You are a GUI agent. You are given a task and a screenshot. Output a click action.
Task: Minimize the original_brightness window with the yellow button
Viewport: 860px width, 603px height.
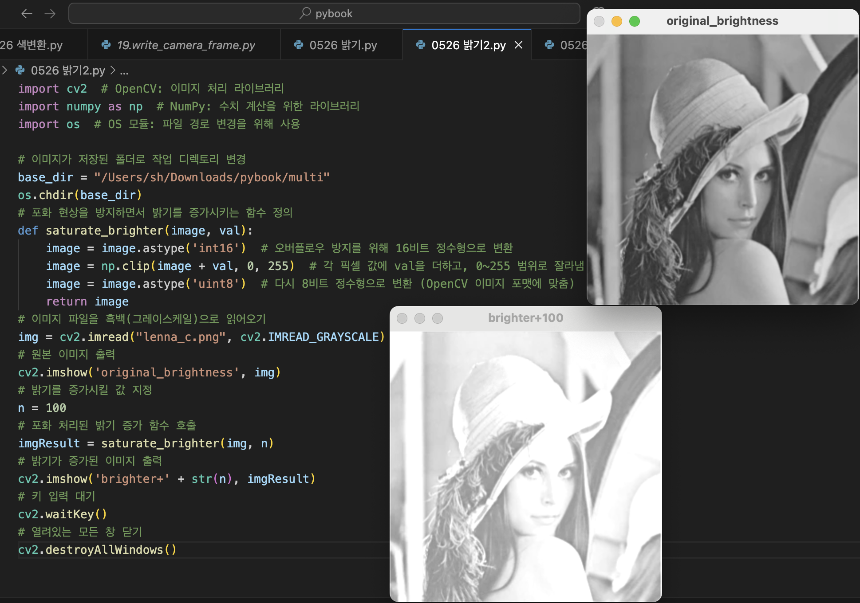coord(617,21)
